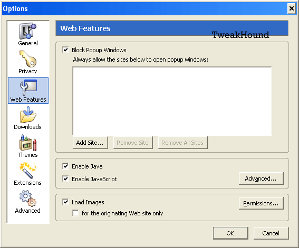Toggle the Load Images checkbox
The width and height of the screenshot is (299, 248).
(65, 202)
